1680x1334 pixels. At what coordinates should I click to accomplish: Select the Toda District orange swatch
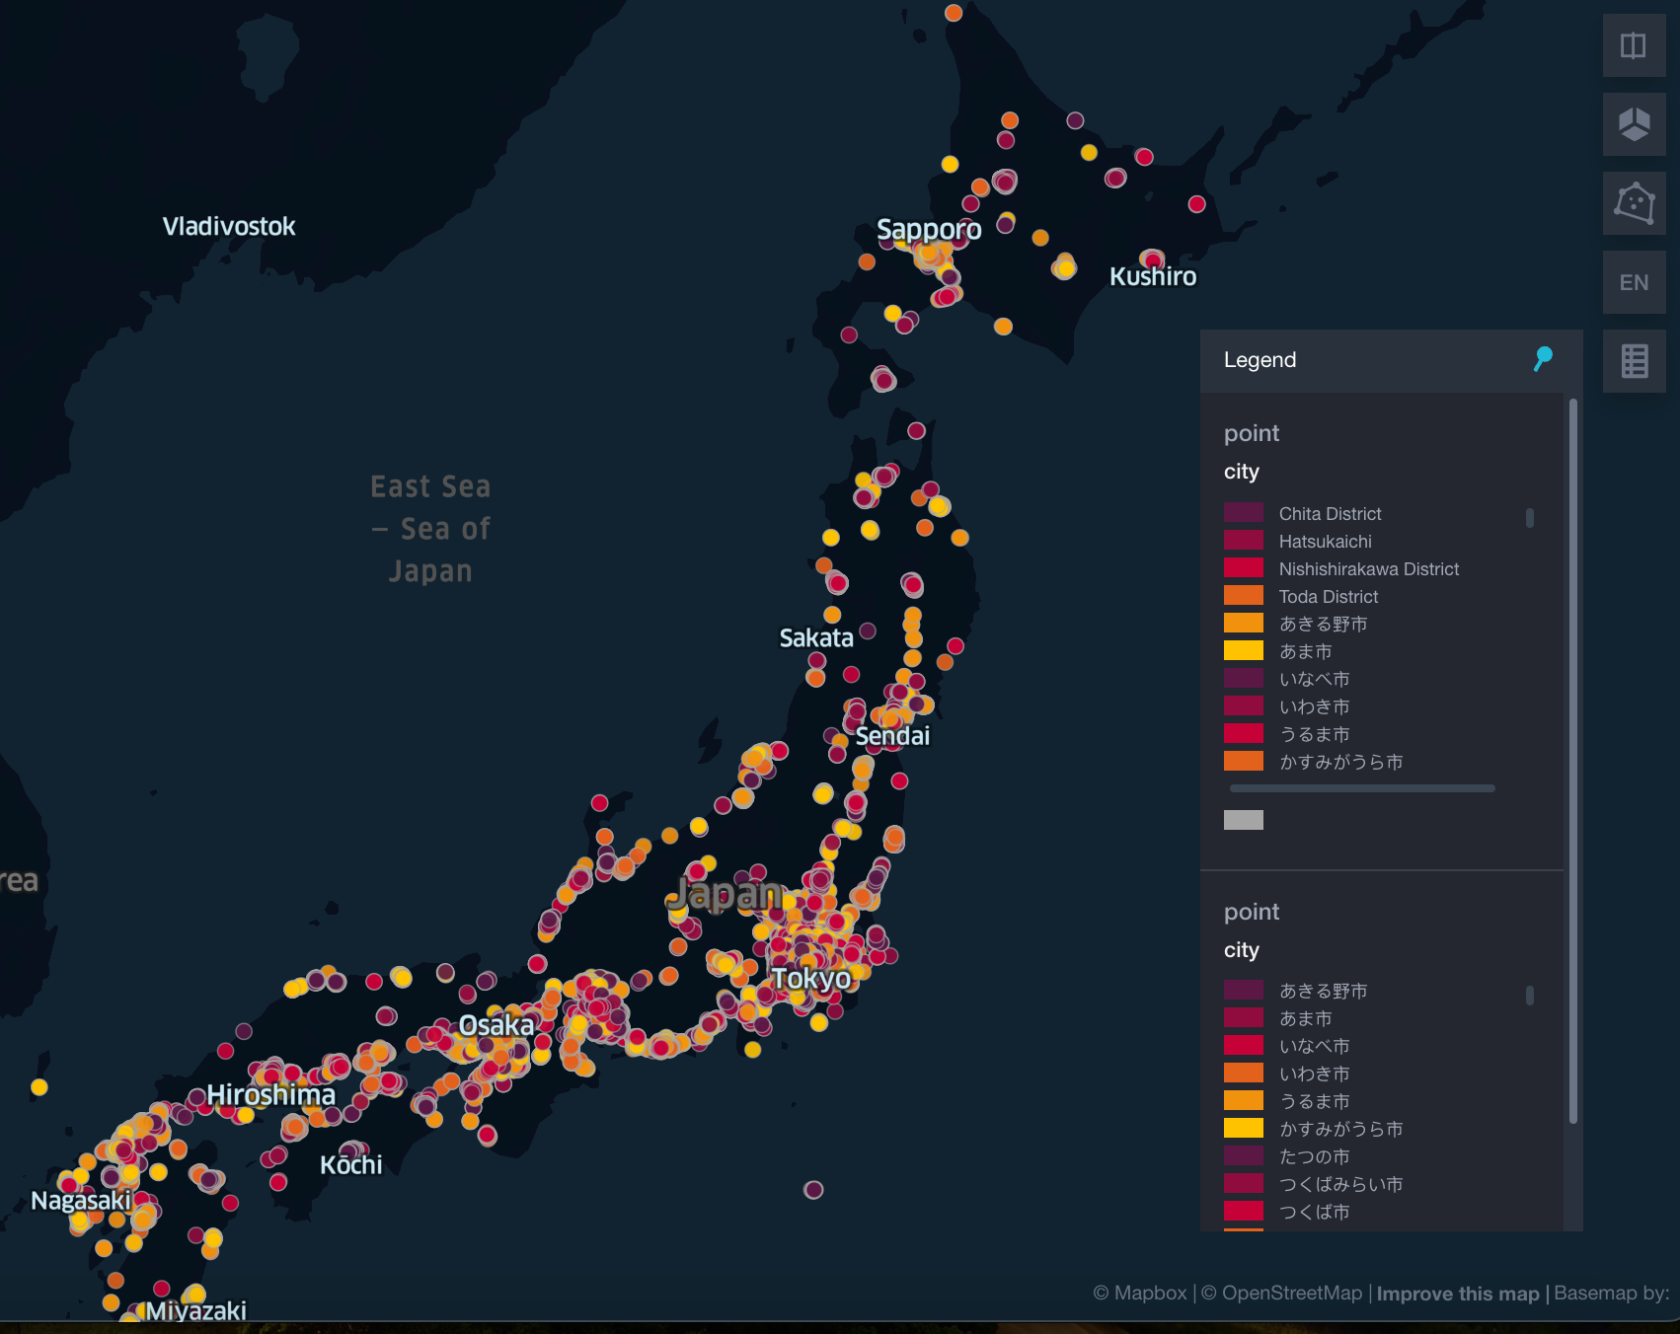click(x=1244, y=596)
